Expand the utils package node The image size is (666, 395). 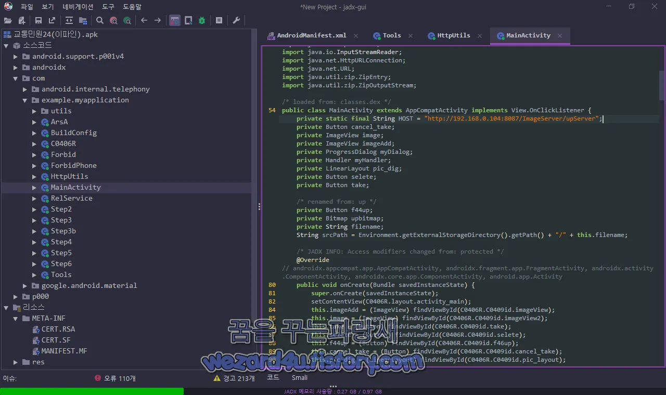click(x=34, y=111)
